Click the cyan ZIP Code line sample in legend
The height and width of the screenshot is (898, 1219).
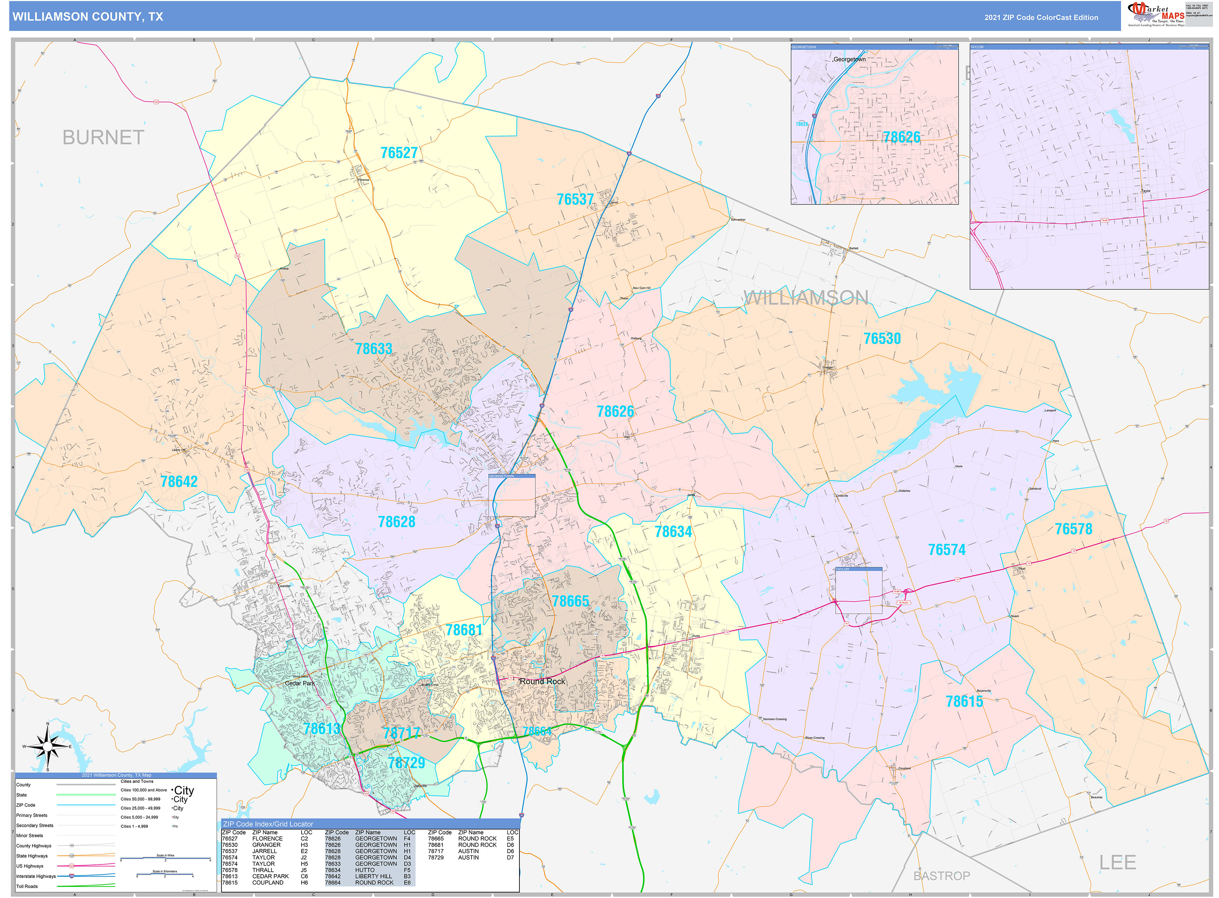point(86,805)
